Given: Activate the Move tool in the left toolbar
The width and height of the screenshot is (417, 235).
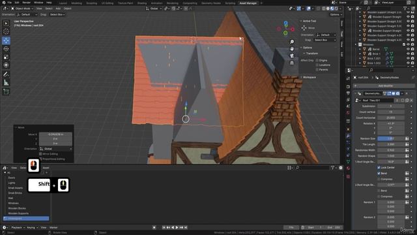Looking at the screenshot, I should coord(6,40).
